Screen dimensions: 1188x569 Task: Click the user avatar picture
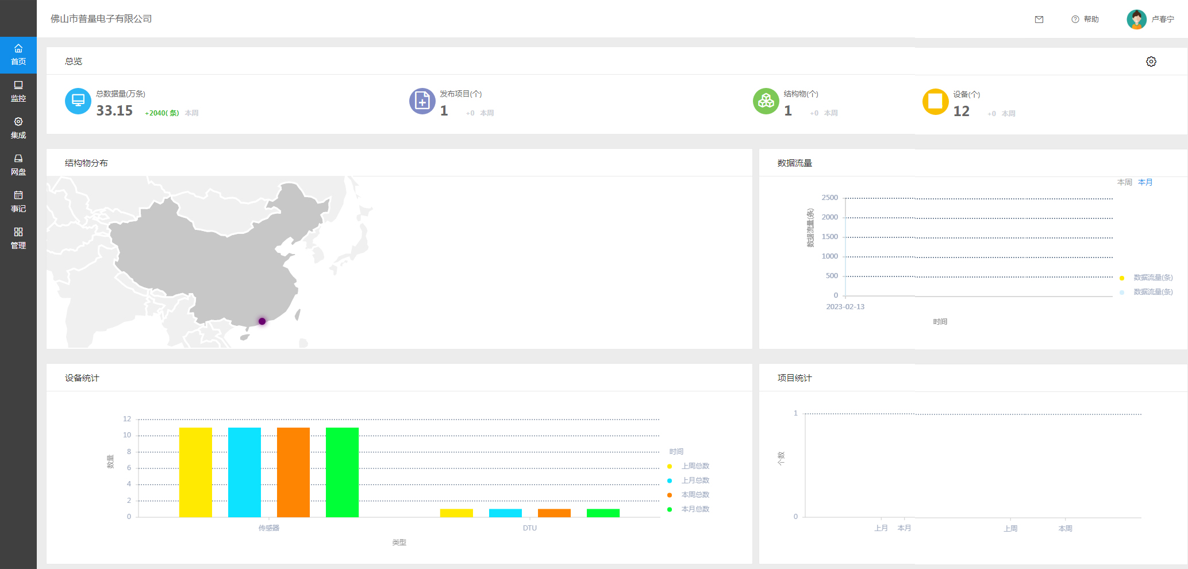point(1136,20)
